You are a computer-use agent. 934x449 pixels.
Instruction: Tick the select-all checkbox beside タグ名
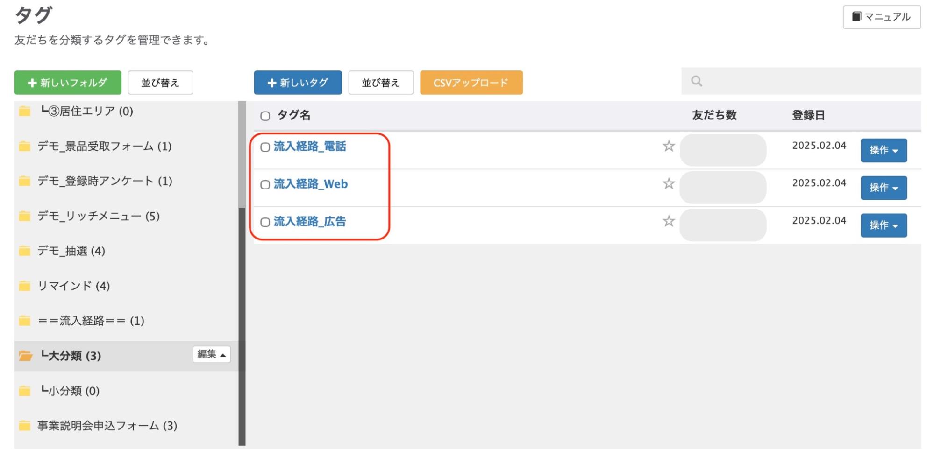tap(265, 115)
